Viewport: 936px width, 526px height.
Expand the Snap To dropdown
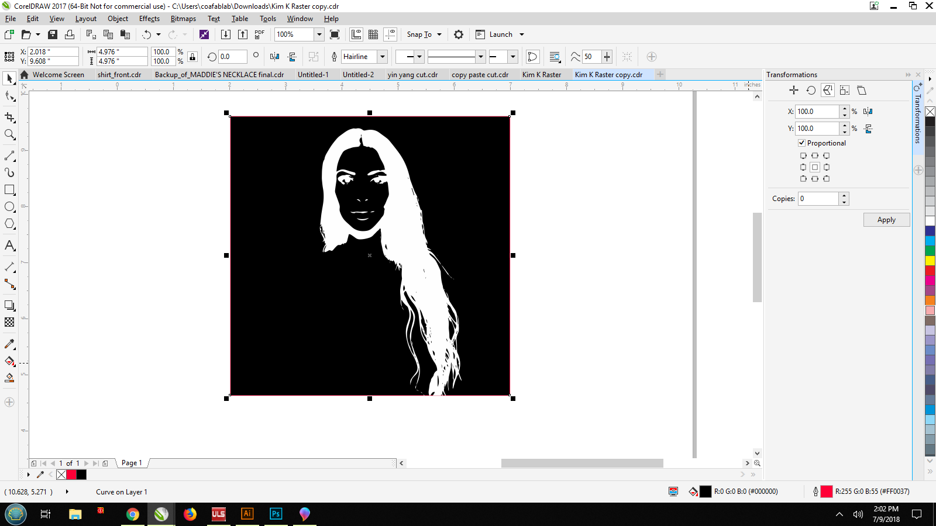[x=439, y=34]
